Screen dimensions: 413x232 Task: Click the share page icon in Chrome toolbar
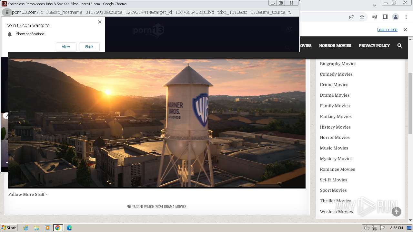(x=352, y=17)
